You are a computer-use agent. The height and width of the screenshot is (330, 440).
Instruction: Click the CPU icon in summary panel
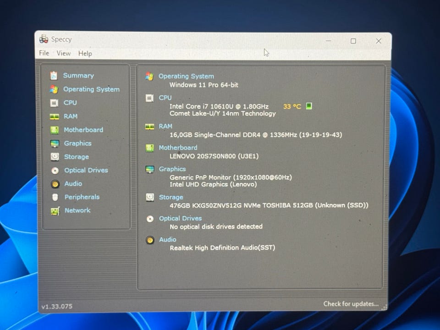click(149, 98)
